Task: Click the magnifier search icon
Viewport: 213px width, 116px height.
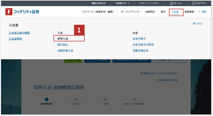Action: point(199,12)
